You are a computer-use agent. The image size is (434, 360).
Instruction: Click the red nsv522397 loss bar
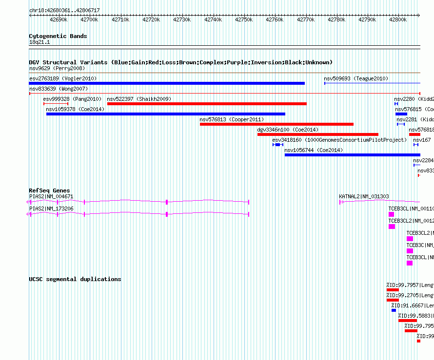[x=207, y=104]
